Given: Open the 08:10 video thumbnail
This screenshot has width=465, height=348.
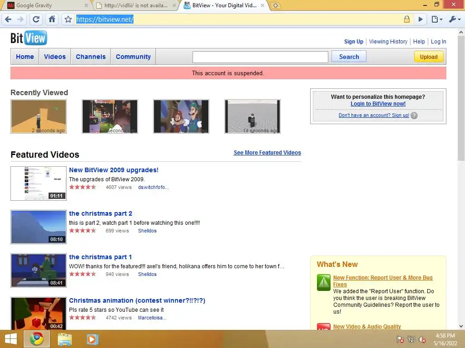Looking at the screenshot, I should [x=39, y=227].
